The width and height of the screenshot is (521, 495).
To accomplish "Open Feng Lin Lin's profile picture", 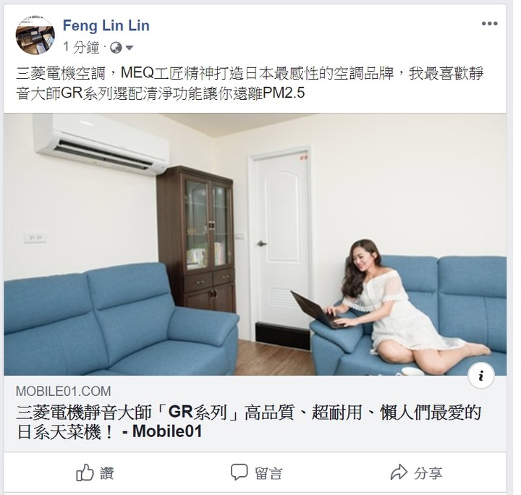I will click(35, 35).
